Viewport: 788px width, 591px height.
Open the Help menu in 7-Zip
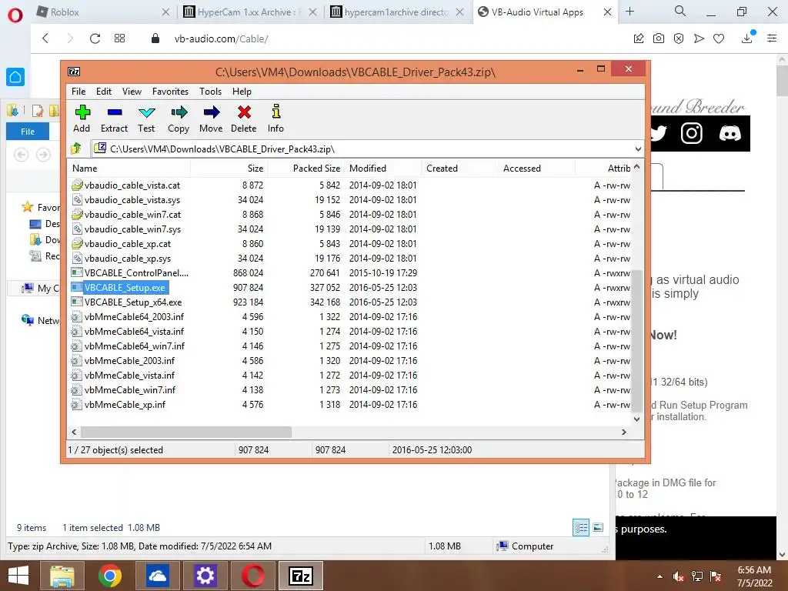(x=242, y=92)
